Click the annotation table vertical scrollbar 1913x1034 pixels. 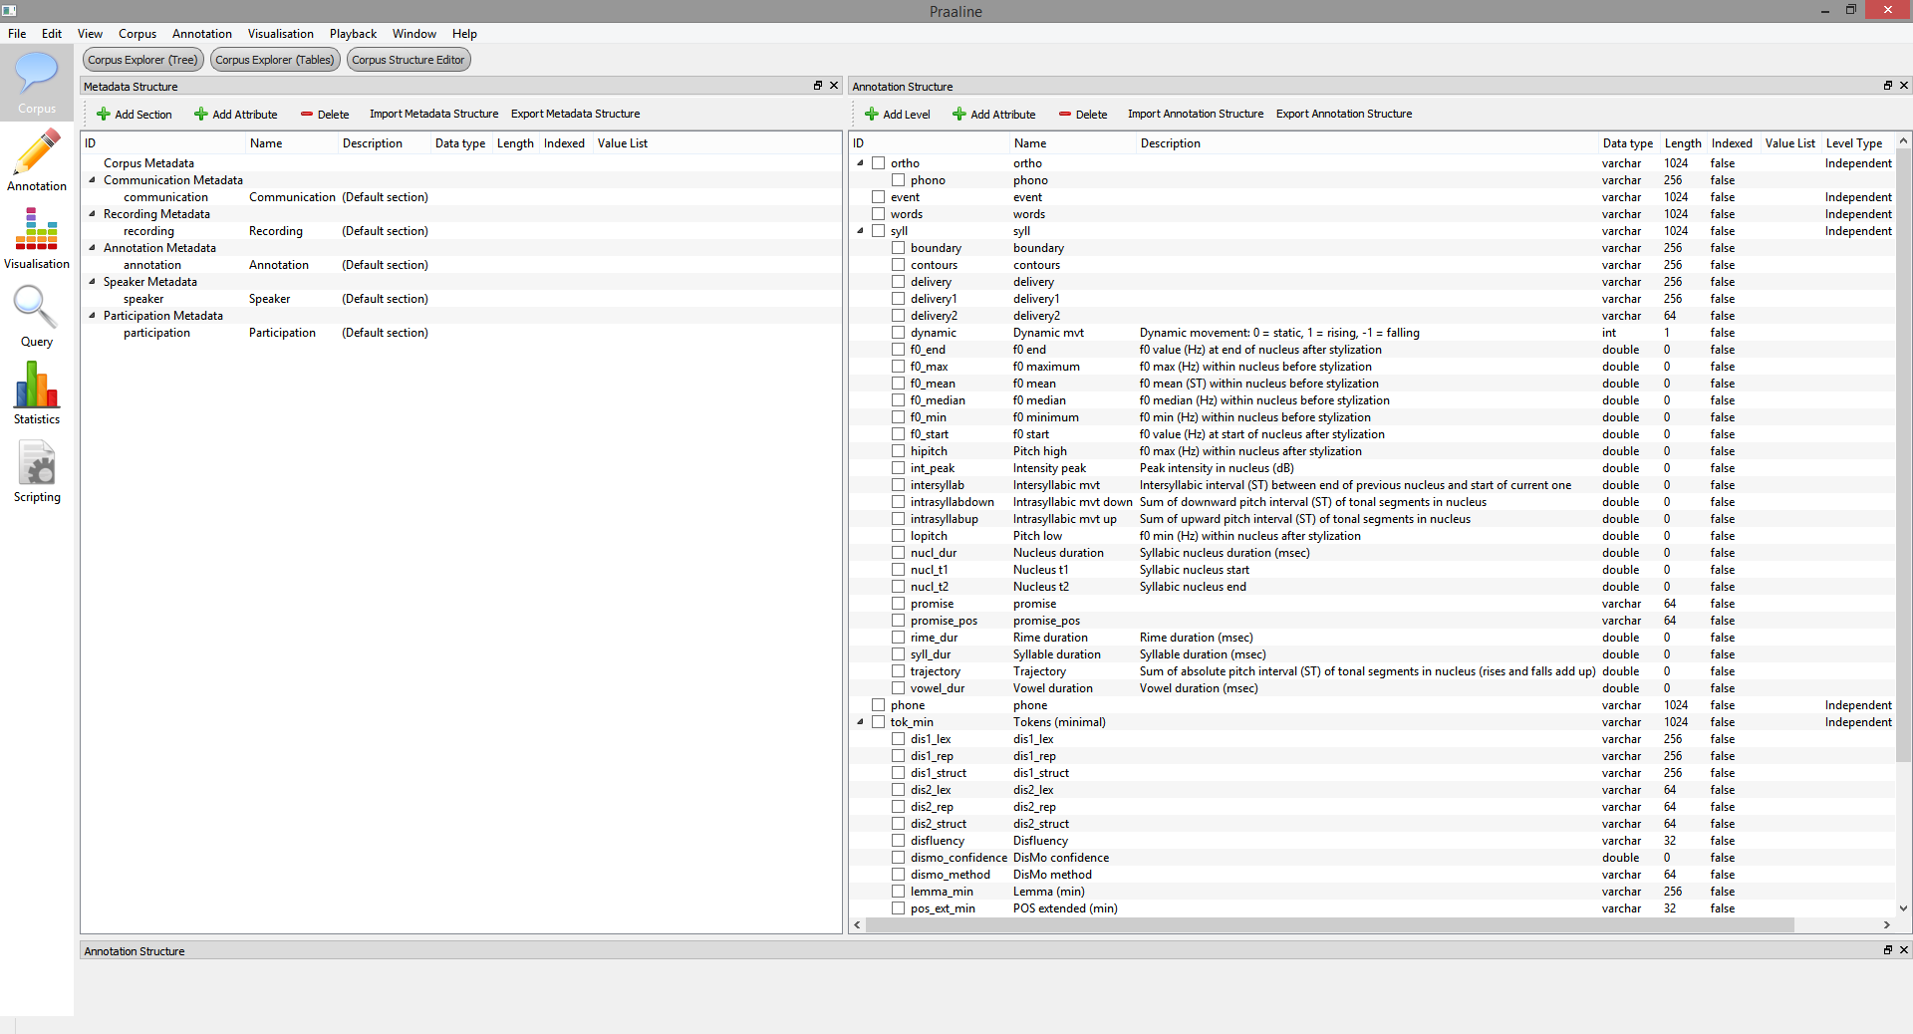(x=1903, y=456)
